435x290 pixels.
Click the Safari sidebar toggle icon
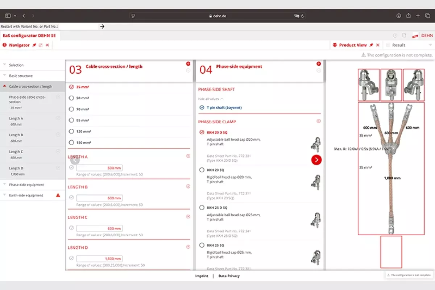click(x=8, y=16)
